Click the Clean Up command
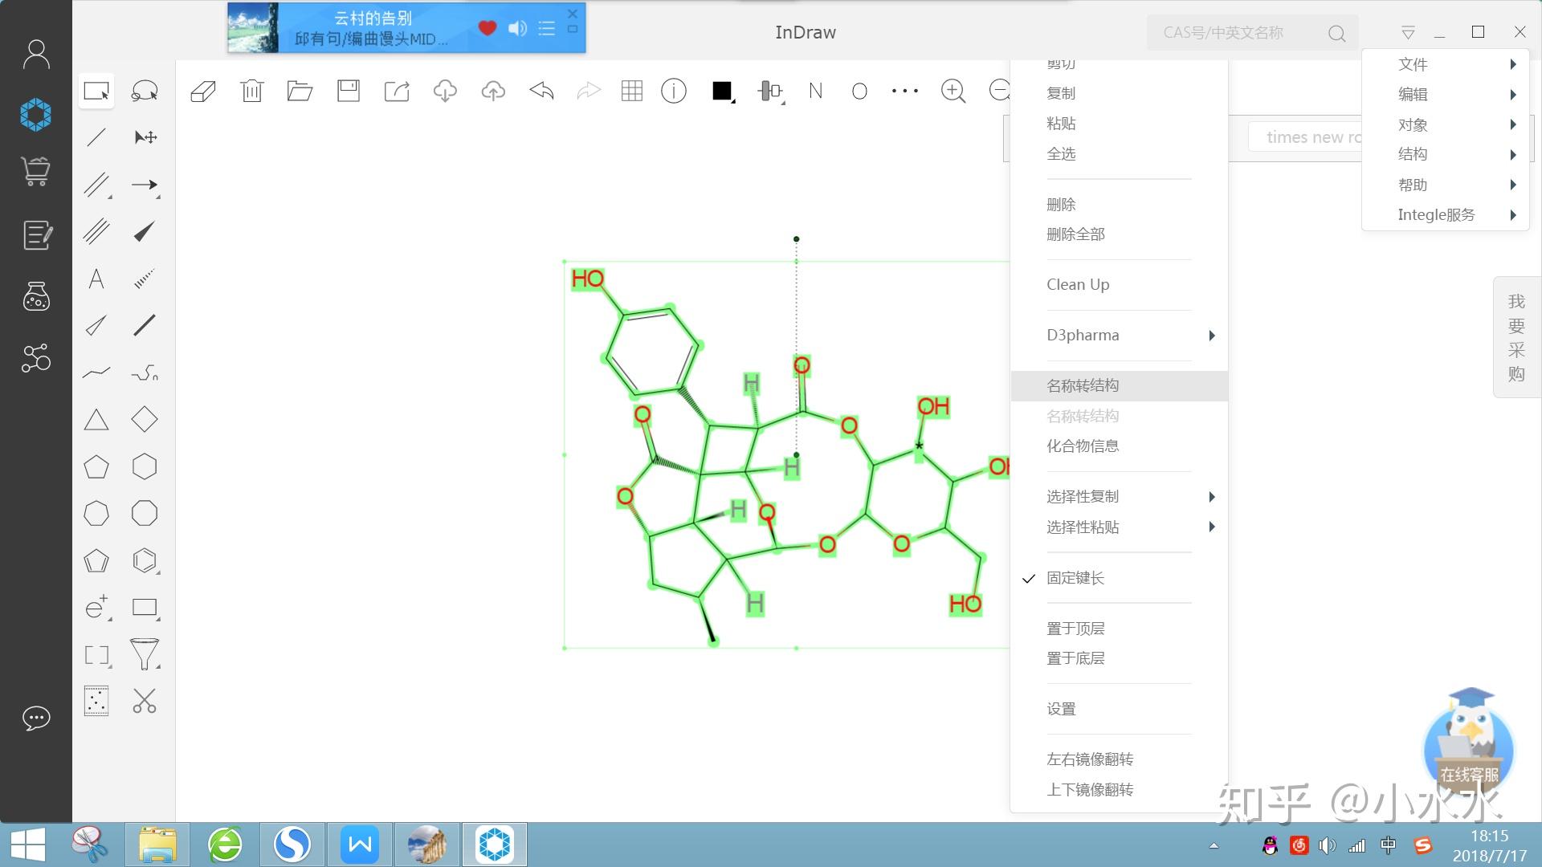Viewport: 1542px width, 867px height. pyautogui.click(x=1078, y=284)
